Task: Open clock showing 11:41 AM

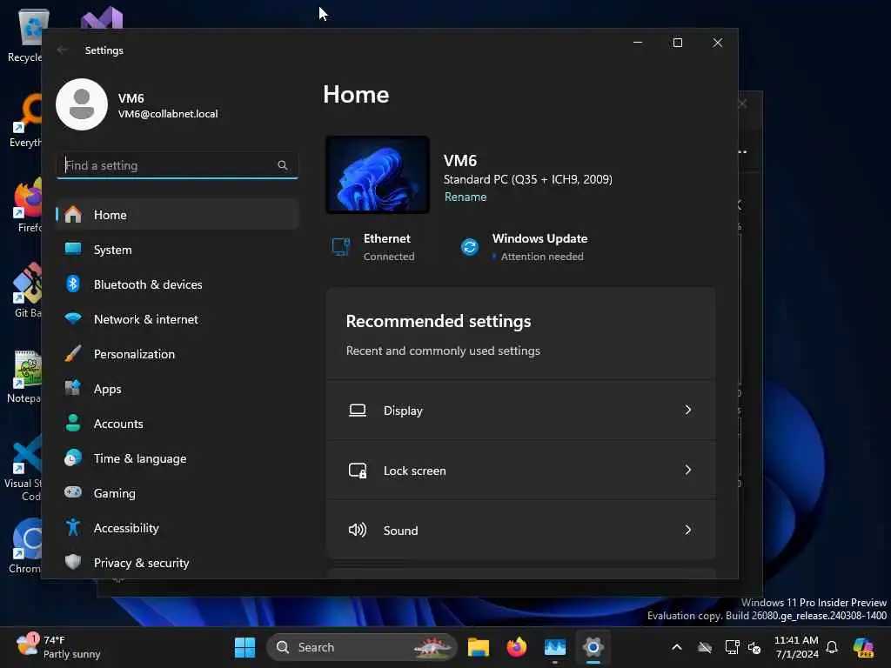Action: coord(796,647)
